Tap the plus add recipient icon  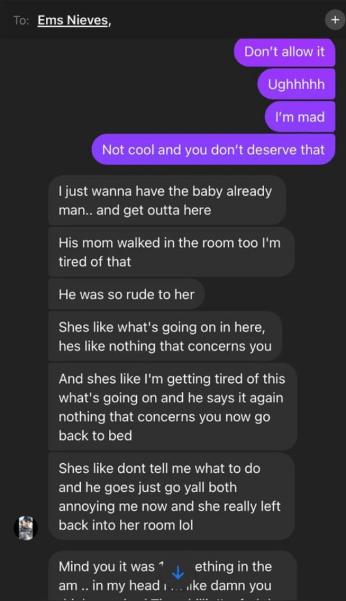(335, 20)
